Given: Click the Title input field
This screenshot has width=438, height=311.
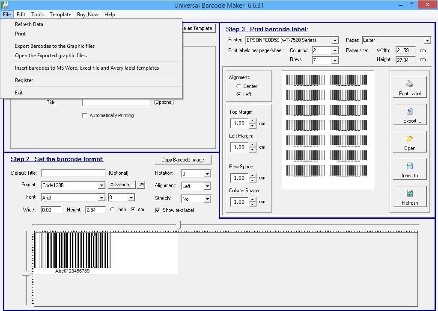Looking at the screenshot, I should click(116, 102).
